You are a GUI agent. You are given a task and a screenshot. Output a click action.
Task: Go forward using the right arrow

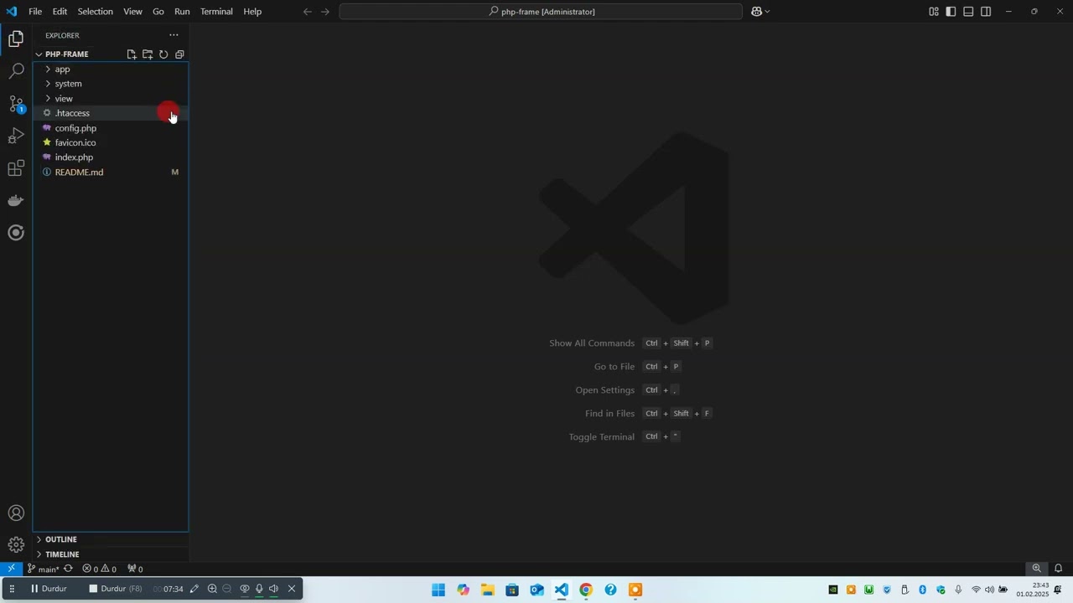[x=325, y=12]
